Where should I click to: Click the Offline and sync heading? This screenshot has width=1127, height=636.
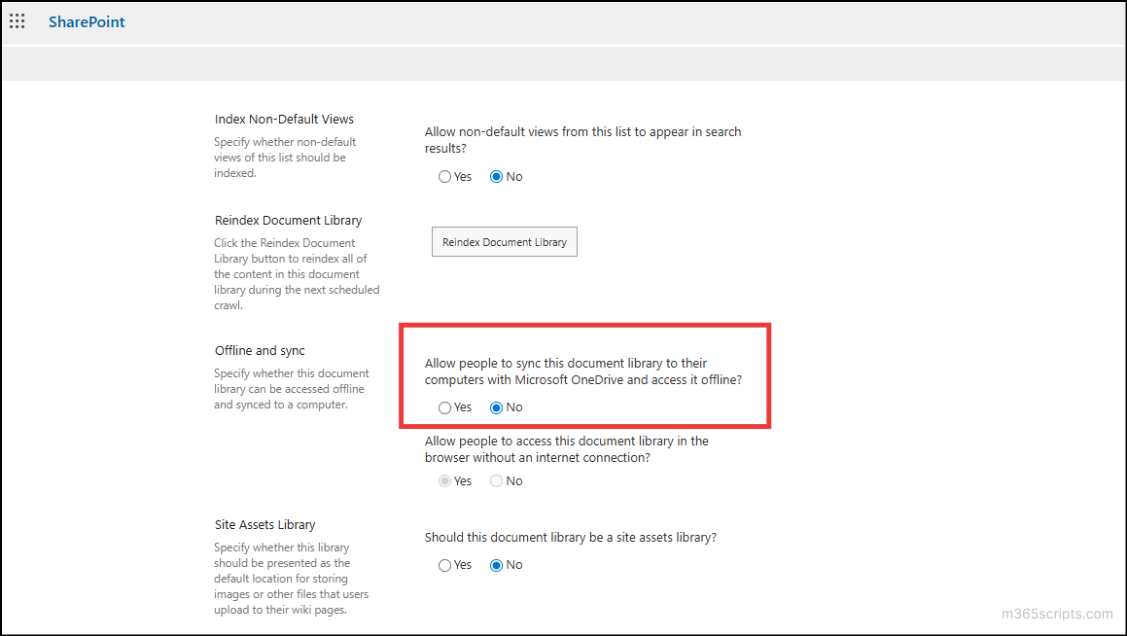point(259,350)
